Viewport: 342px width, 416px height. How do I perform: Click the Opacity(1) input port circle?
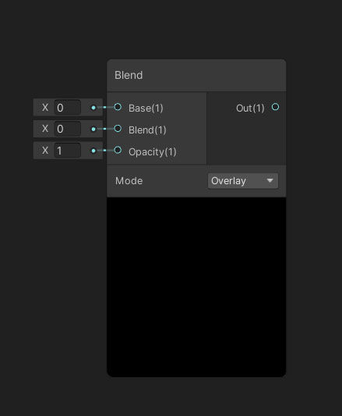click(x=118, y=150)
